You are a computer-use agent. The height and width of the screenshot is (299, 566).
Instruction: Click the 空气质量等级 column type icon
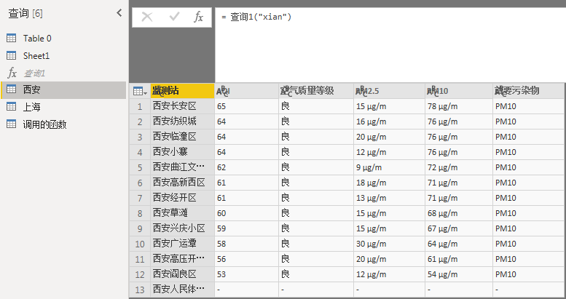pos(286,91)
